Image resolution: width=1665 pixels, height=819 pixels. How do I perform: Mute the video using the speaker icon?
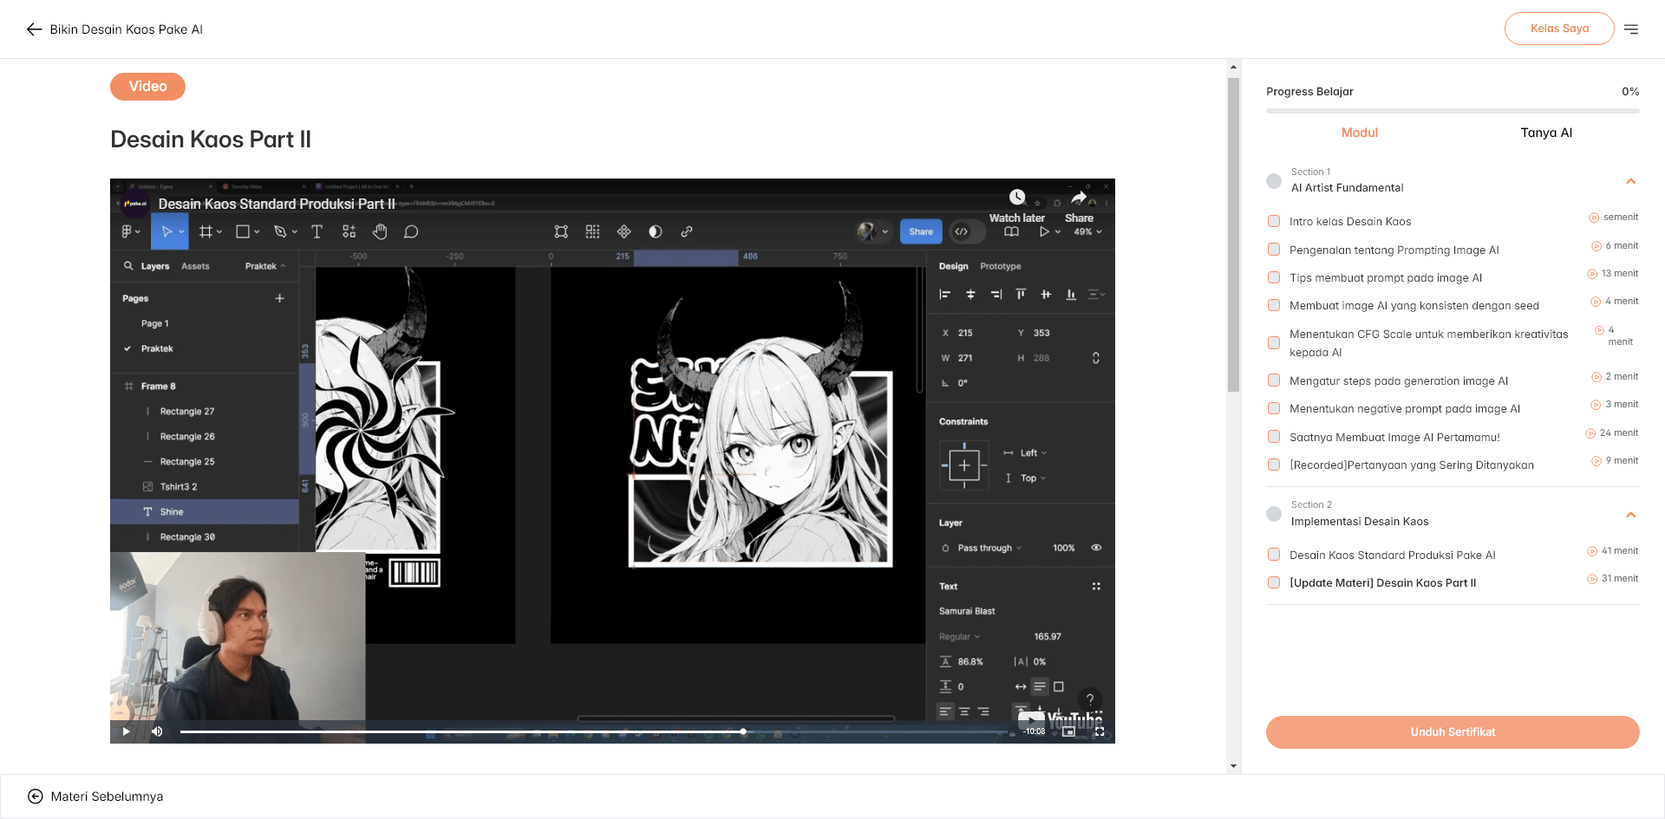tap(157, 731)
